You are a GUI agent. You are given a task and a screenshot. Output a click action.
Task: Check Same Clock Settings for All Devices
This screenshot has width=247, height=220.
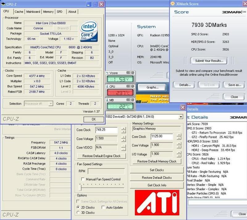coord(78,201)
